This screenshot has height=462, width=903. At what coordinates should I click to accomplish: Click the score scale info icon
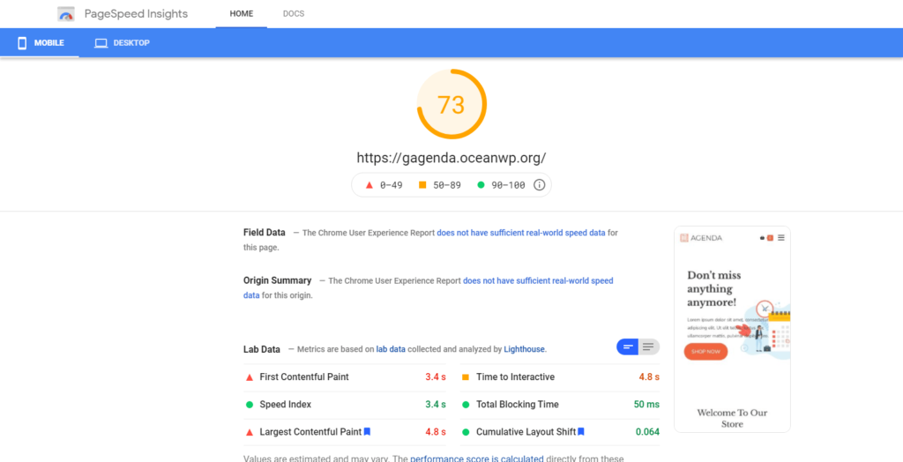(x=539, y=185)
